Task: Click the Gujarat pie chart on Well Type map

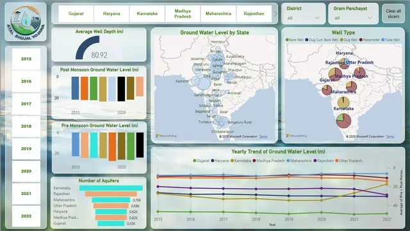Action: (327, 90)
